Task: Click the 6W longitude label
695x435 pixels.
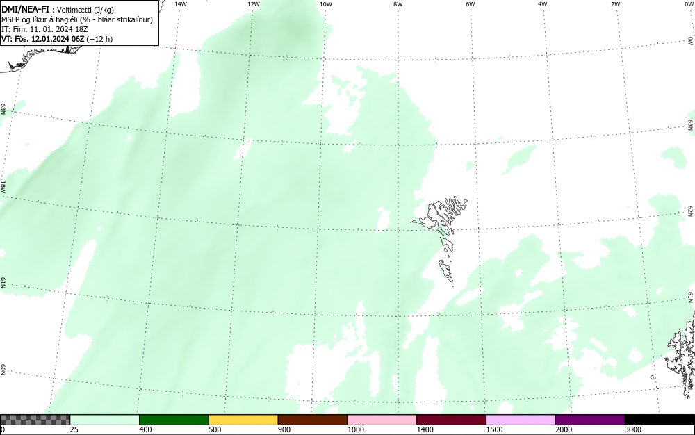Action: pos(471,4)
